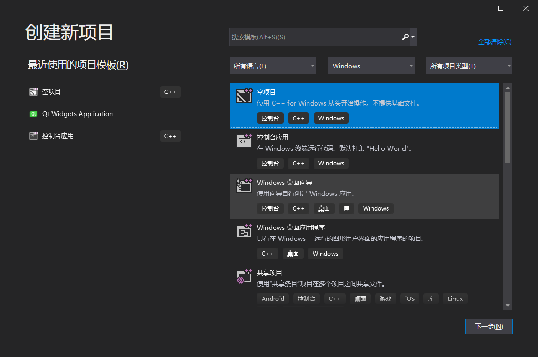Viewport: 538px width, 357px height.
Task: Click the Android tag under 共享项目
Action: 273,299
